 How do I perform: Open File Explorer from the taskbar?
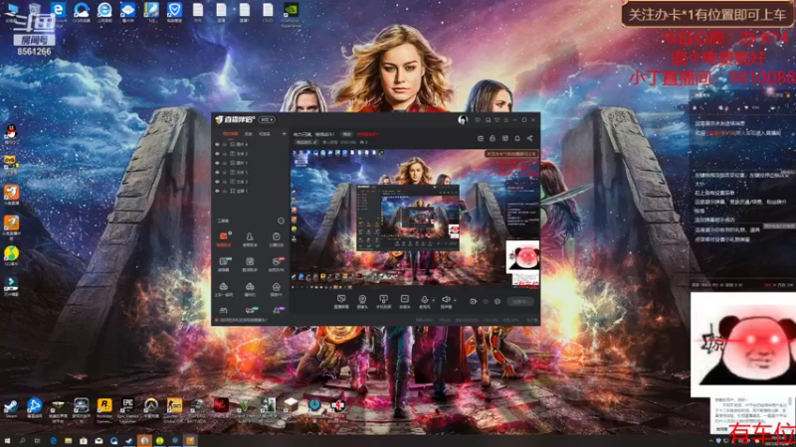tap(68, 441)
